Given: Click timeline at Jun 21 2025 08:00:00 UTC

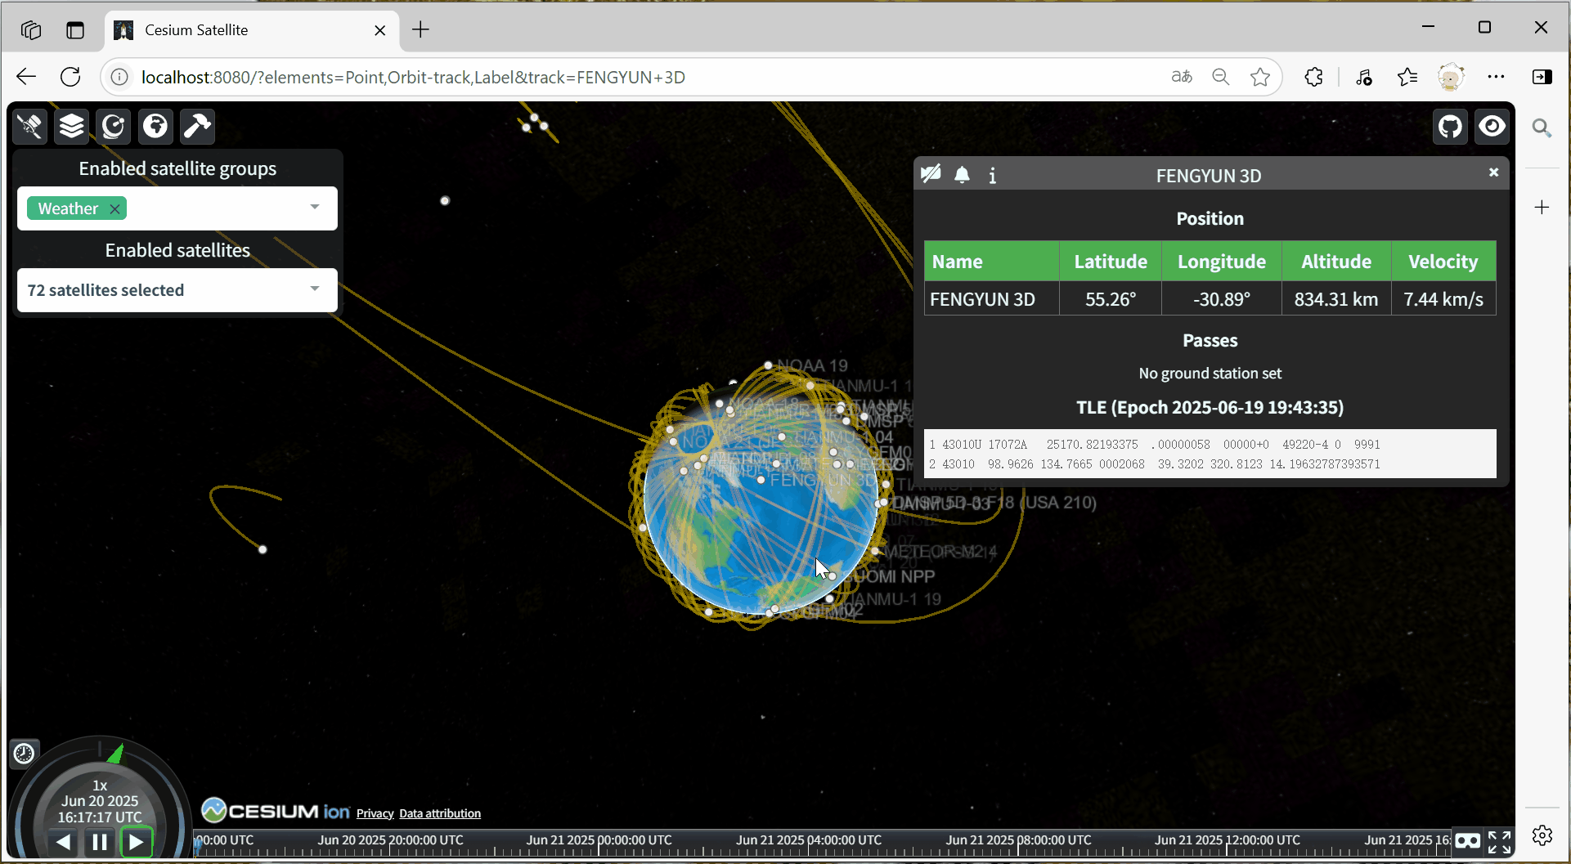Looking at the screenshot, I should pos(1018,840).
